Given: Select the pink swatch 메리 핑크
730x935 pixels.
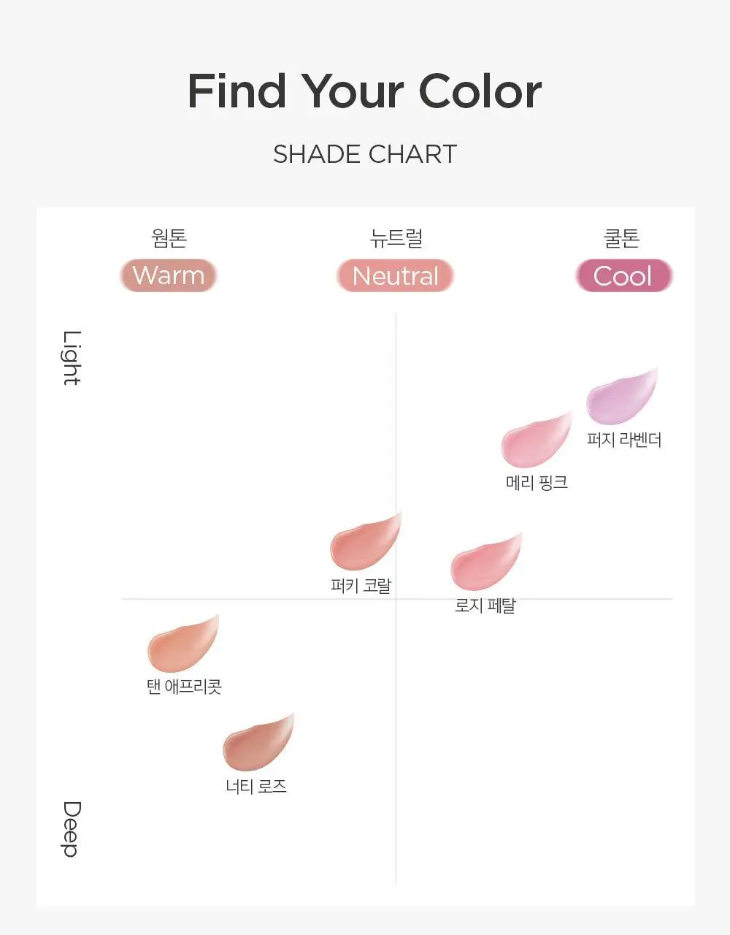Looking at the screenshot, I should pos(537,440).
